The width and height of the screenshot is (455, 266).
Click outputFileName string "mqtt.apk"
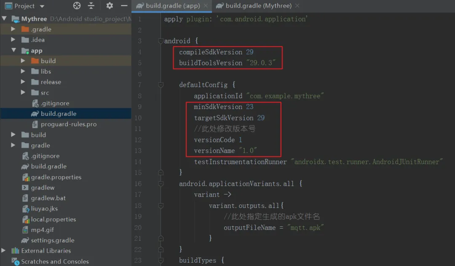(x=305, y=227)
